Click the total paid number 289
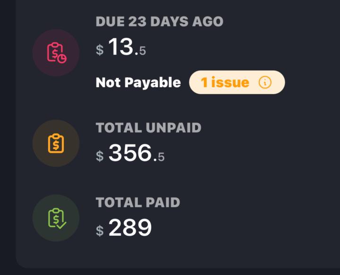The width and height of the screenshot is (340, 275). coord(130,228)
